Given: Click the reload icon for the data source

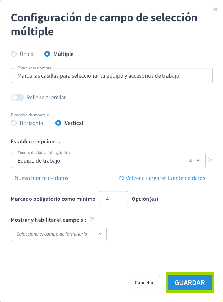Looking at the screenshot, I should 121,178.
